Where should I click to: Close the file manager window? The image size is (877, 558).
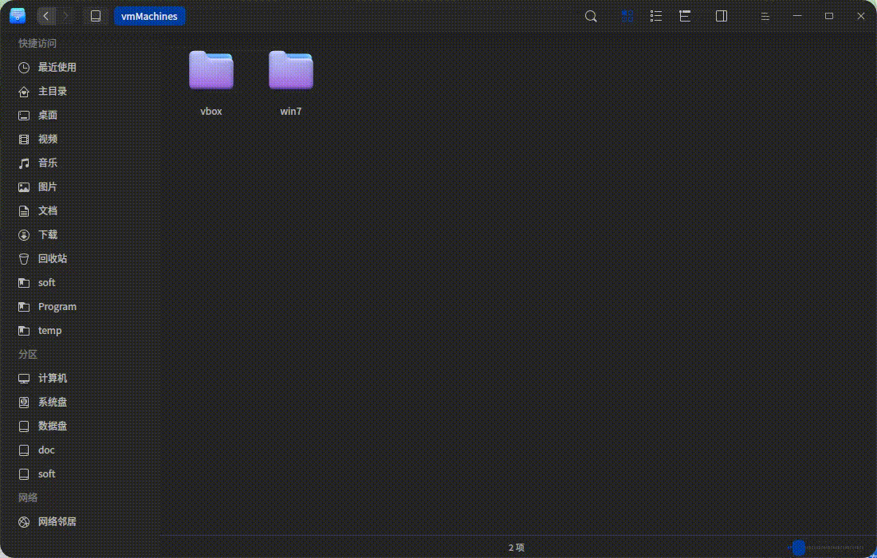coord(861,16)
